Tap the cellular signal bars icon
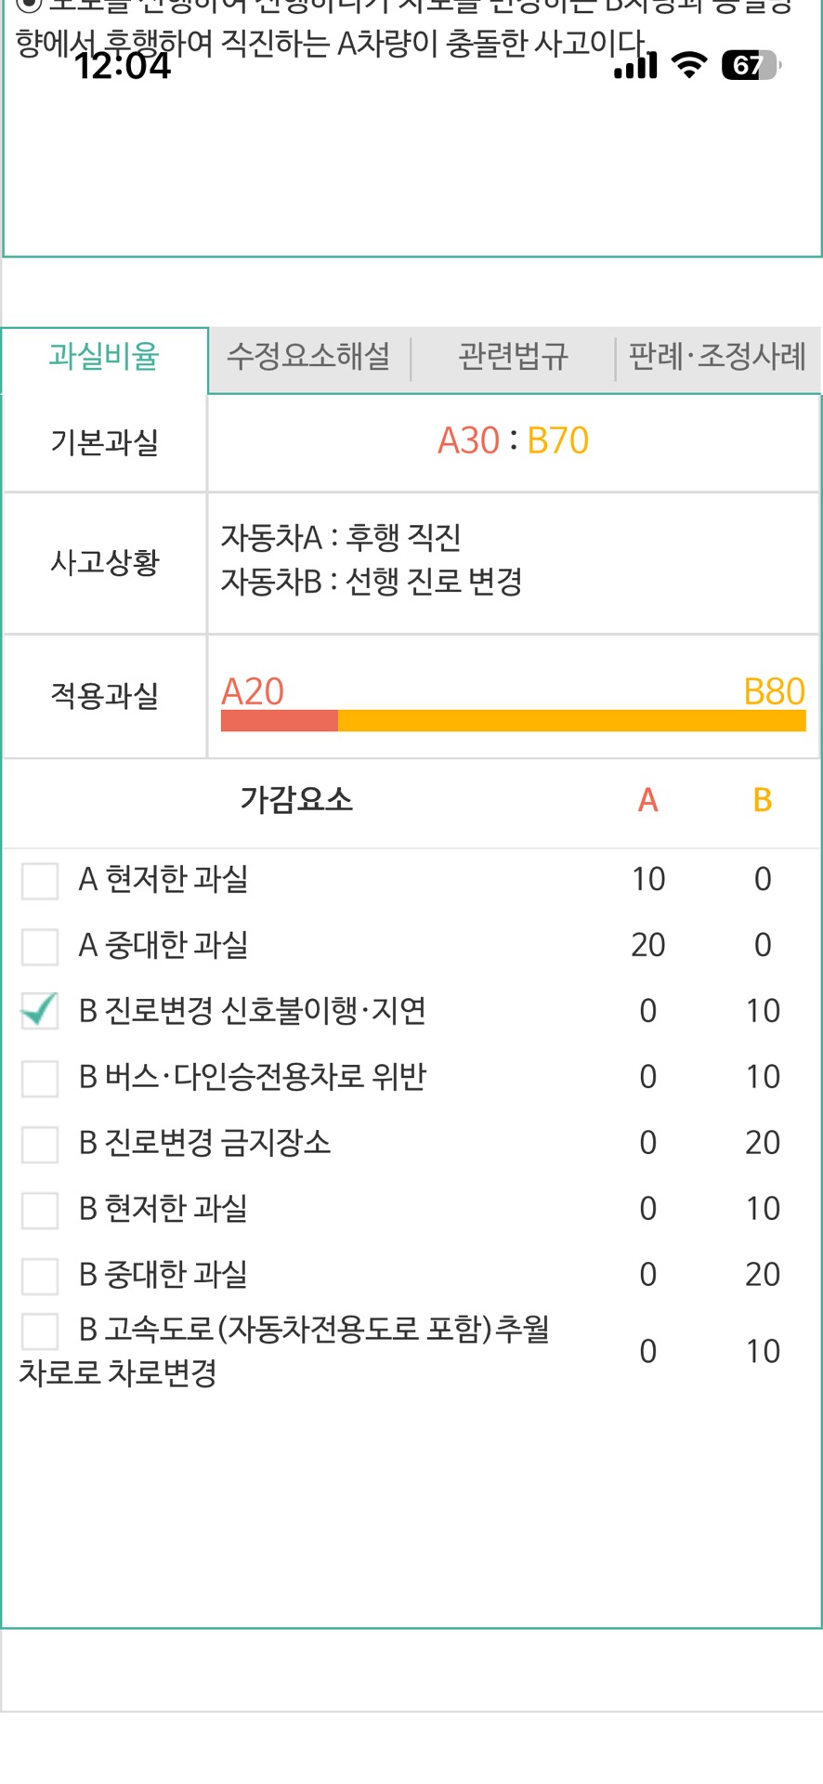 tap(635, 66)
